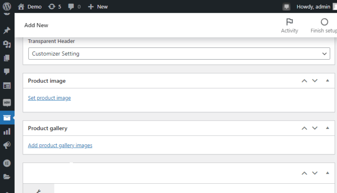Open the Analytics bar chart icon
337x193 pixels.
(7, 132)
